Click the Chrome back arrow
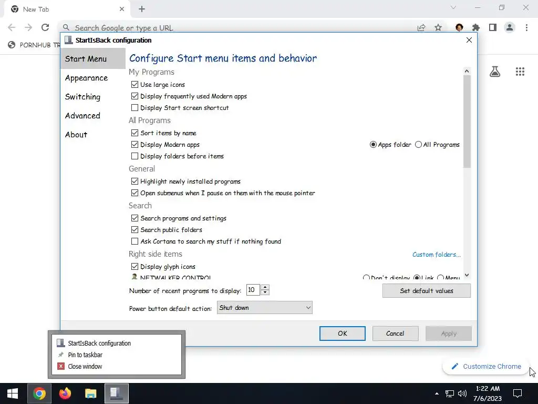 tap(12, 27)
